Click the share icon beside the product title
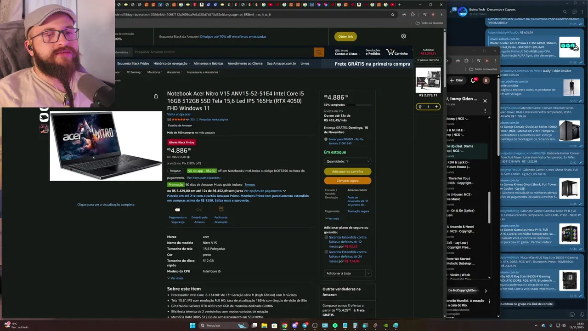Screen dimensions: 588x331 click(156, 96)
